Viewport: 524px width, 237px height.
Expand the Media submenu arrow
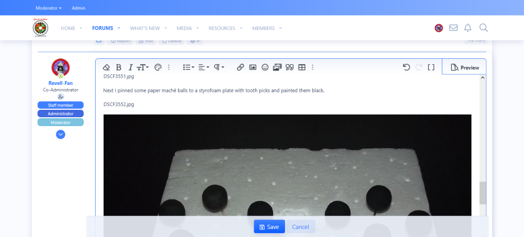click(197, 28)
